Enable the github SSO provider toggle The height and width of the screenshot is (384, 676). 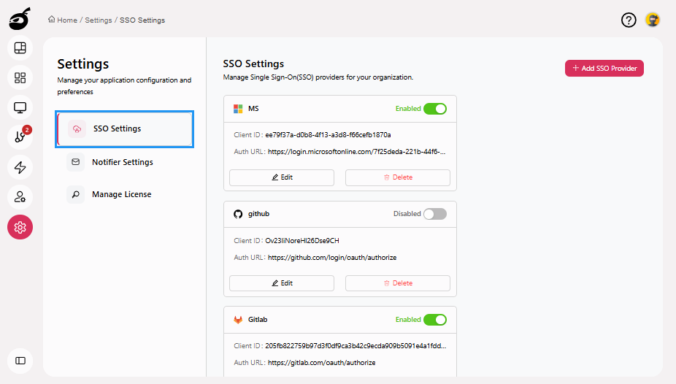point(434,214)
